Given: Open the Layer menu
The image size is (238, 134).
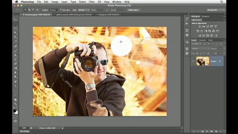Looking at the screenshot, I should point(64,2).
